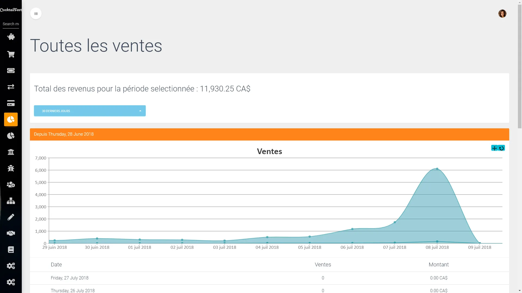
Task: Click the chart pan/move arrows button
Action: coord(495,148)
